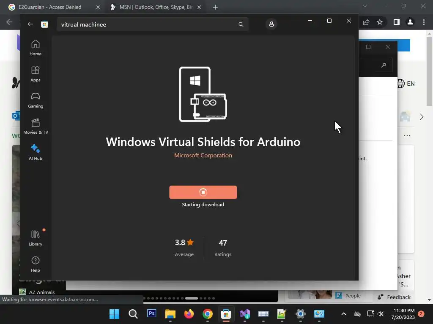Open Feedback link on MSN page
This screenshot has width=433, height=324.
[394, 297]
